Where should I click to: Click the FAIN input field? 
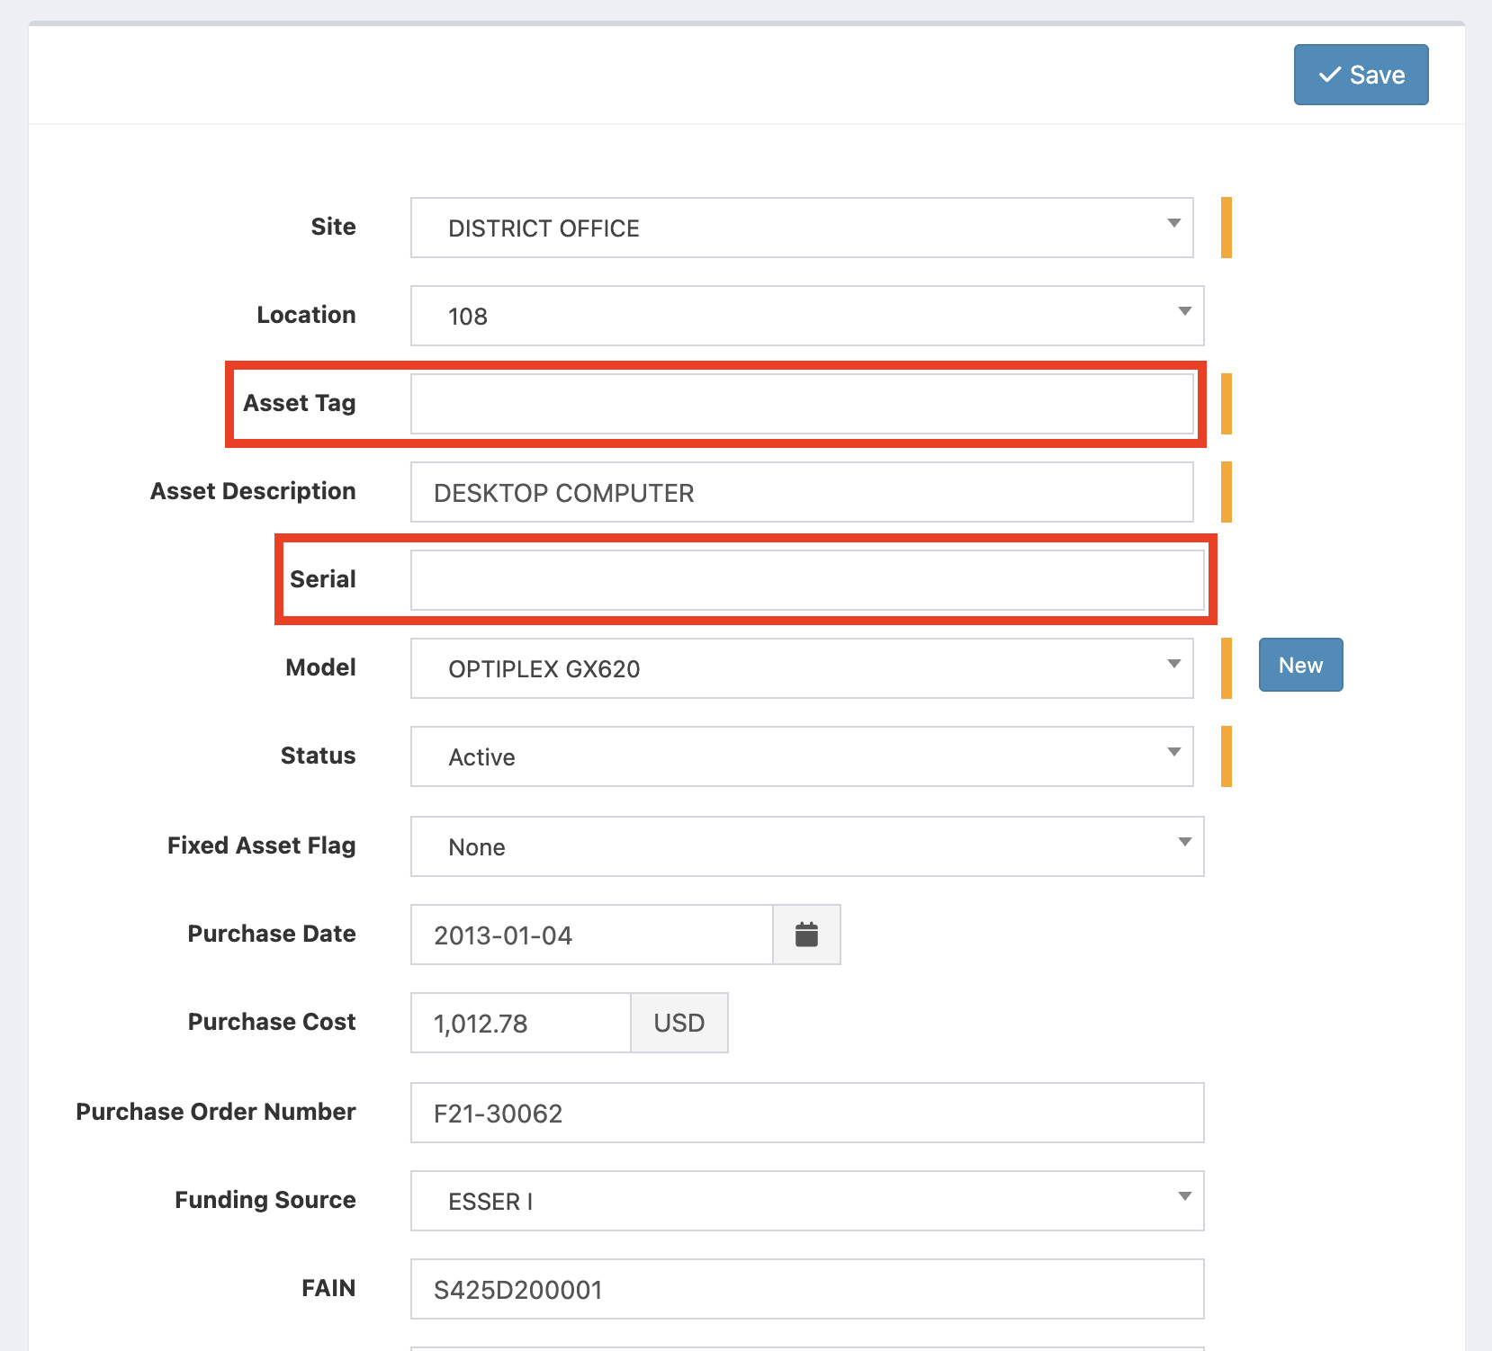point(806,1289)
